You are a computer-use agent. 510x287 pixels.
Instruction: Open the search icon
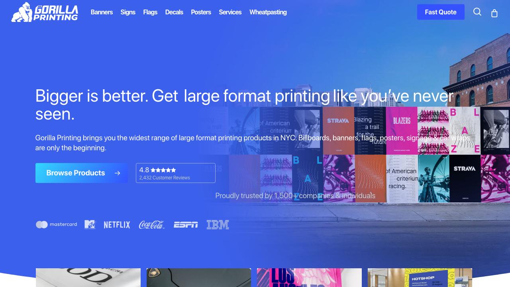coord(477,12)
